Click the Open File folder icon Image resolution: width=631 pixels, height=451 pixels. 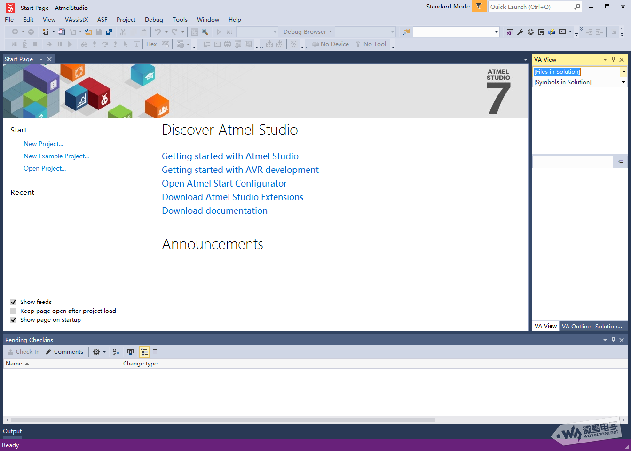coord(88,32)
